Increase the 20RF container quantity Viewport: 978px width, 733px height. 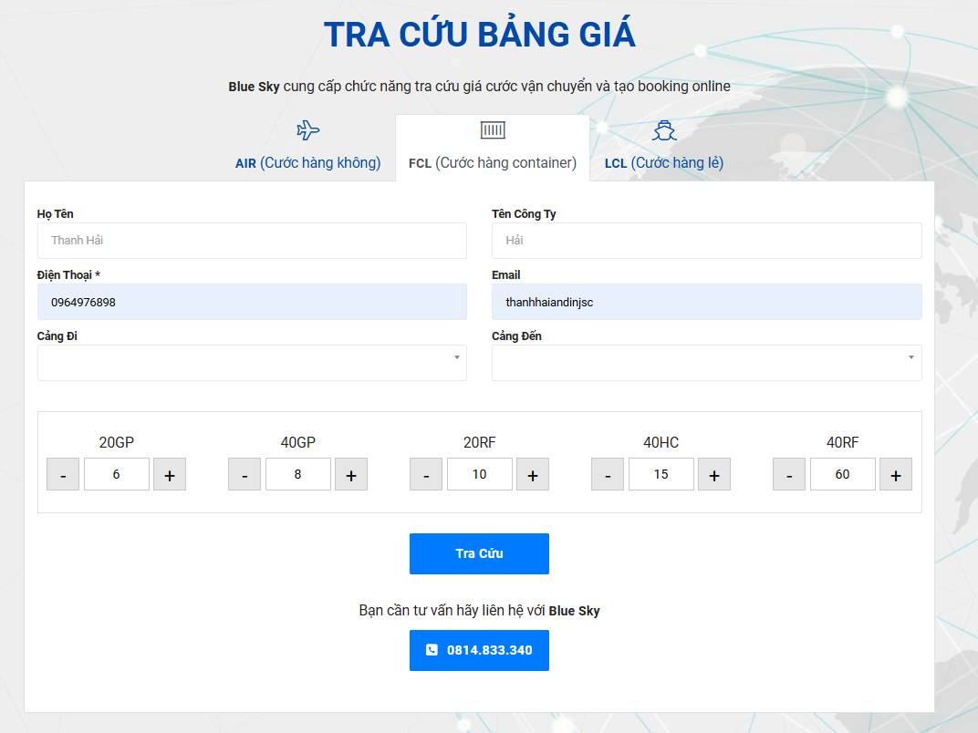533,474
